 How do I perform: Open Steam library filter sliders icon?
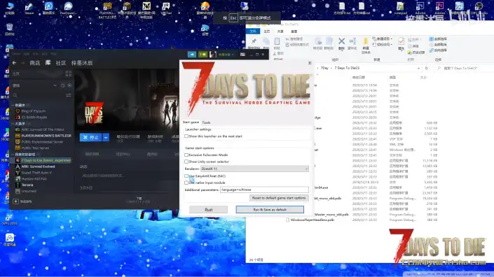pos(68,95)
